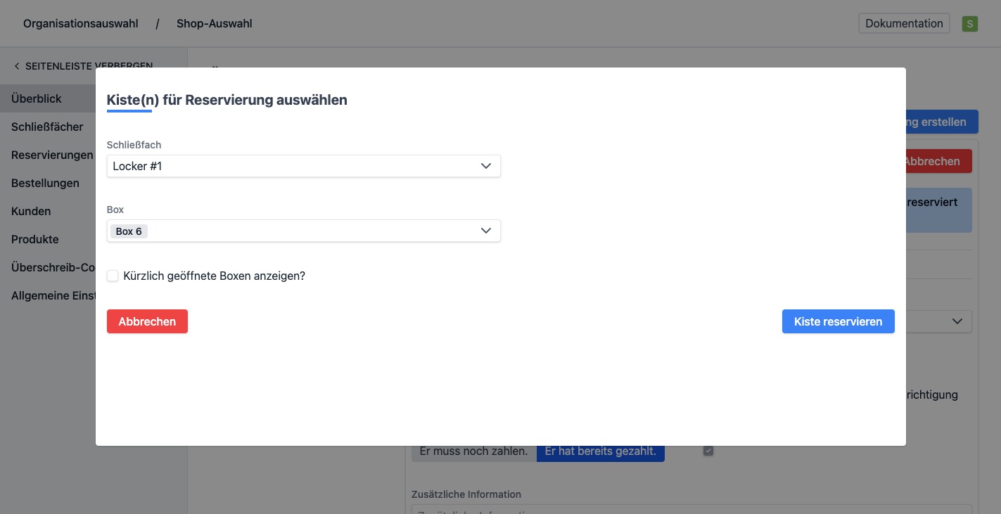Go to Organisationsauswahl breadcrumb
1001x514 pixels.
pyautogui.click(x=81, y=24)
